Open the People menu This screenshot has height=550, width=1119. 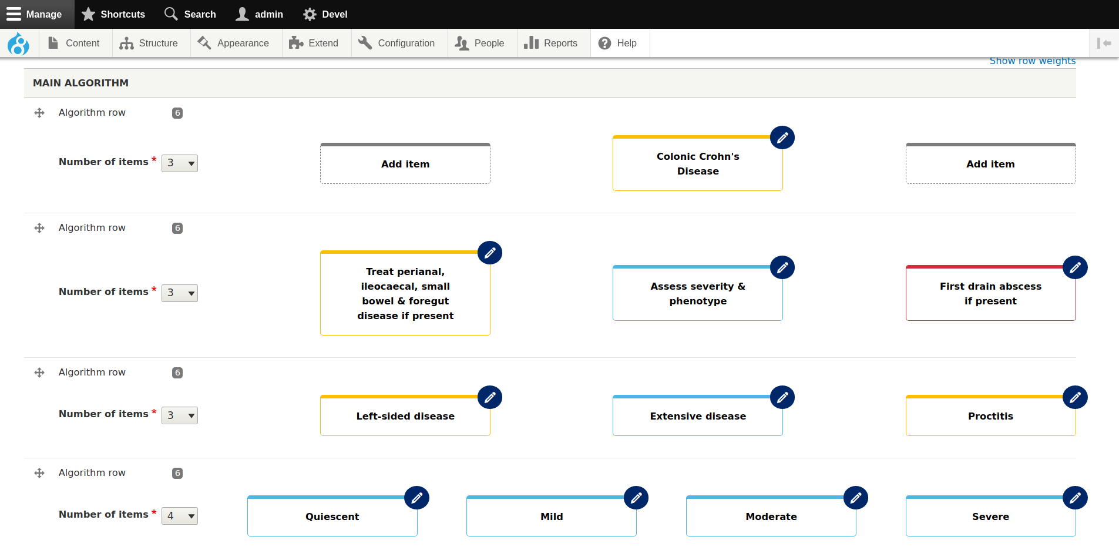[x=482, y=43]
